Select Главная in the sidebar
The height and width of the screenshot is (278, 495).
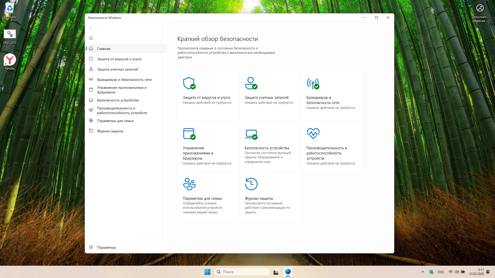[104, 49]
